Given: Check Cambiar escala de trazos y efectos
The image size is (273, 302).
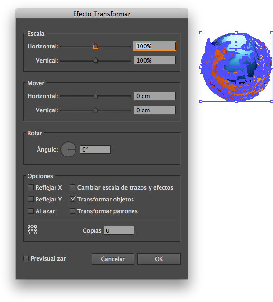Looking at the screenshot, I should click(x=73, y=187).
